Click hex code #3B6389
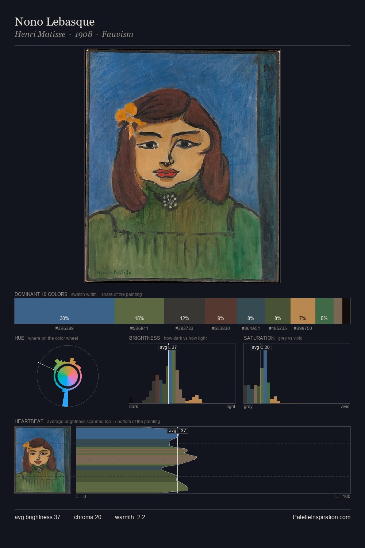This screenshot has width=365, height=548. coord(65,328)
